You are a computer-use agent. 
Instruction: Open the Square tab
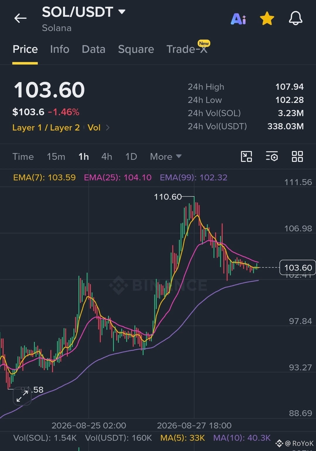136,49
